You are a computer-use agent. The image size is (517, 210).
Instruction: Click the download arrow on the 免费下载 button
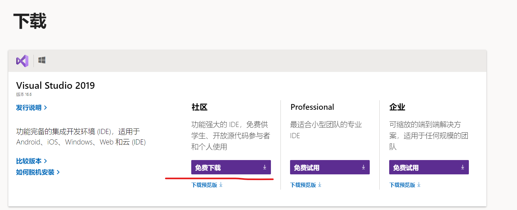265,167
